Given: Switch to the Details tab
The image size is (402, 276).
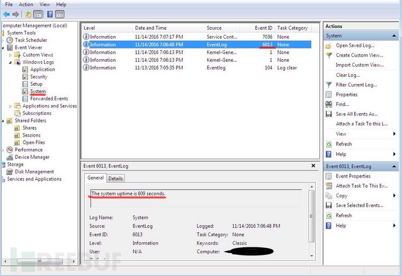Looking at the screenshot, I should pyautogui.click(x=115, y=179).
